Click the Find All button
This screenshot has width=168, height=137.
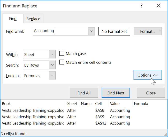coord(84,93)
